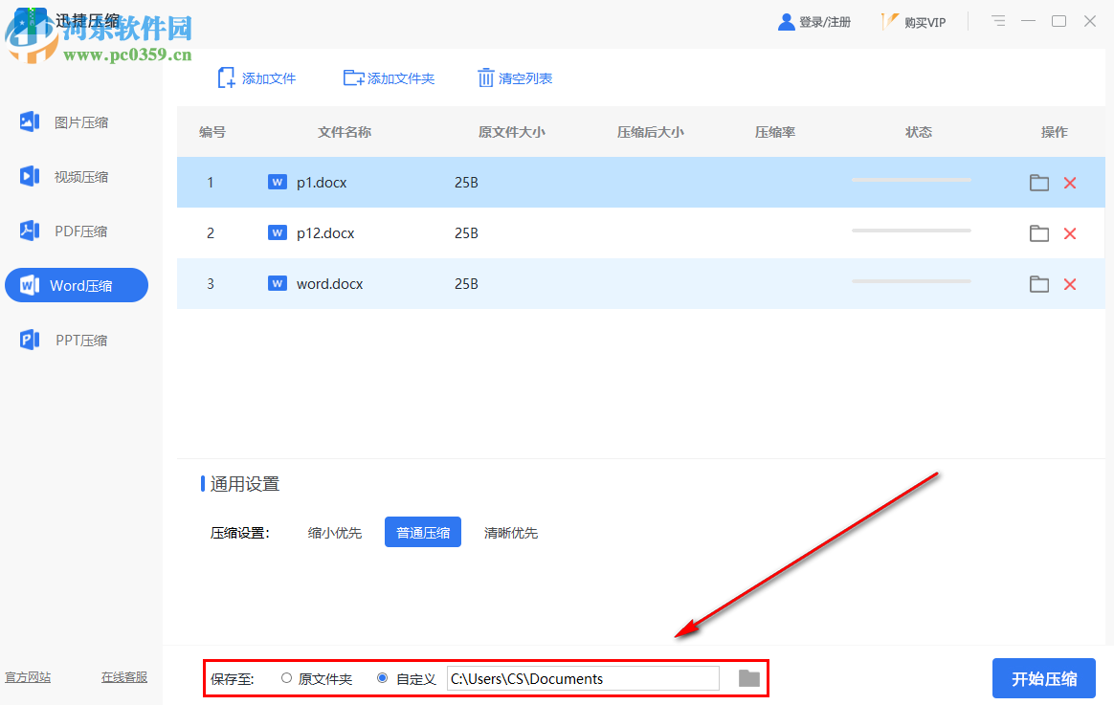
Task: Open the hamburger menu at top right
Action: pyautogui.click(x=998, y=20)
